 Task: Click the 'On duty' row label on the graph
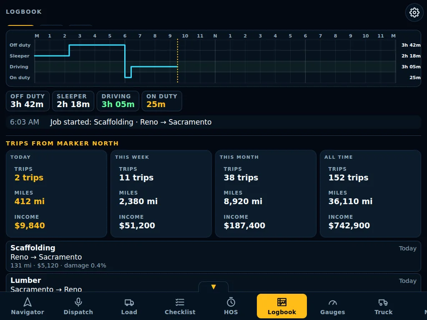click(20, 77)
